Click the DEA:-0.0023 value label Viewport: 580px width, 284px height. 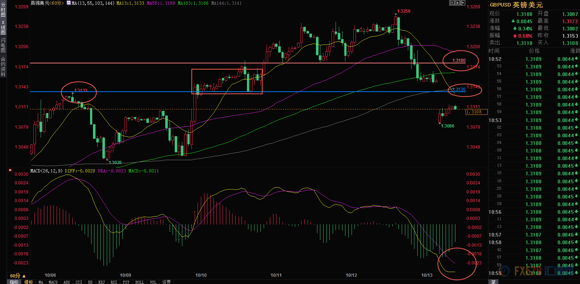pos(112,171)
